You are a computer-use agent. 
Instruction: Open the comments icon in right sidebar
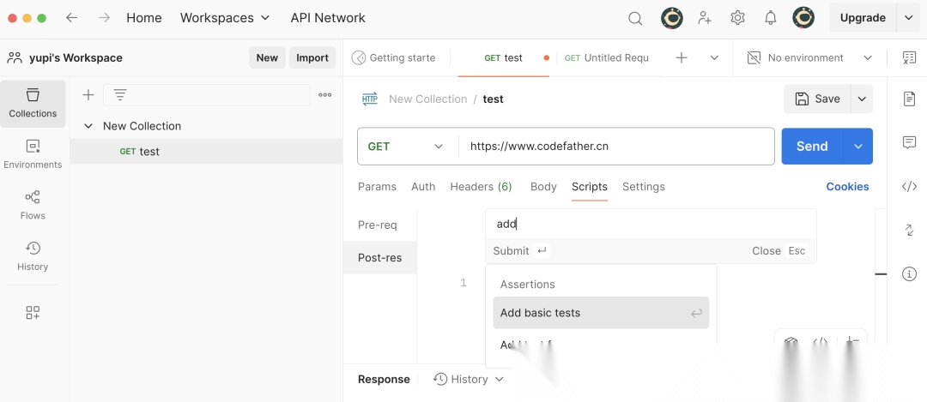point(909,142)
